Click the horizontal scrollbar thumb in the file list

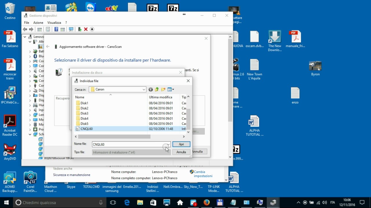[x=114, y=136]
